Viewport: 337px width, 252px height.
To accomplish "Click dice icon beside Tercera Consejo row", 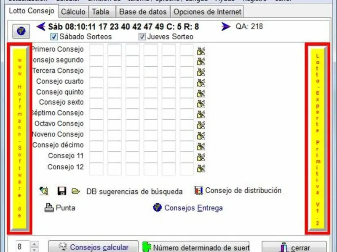I will point(201,72).
